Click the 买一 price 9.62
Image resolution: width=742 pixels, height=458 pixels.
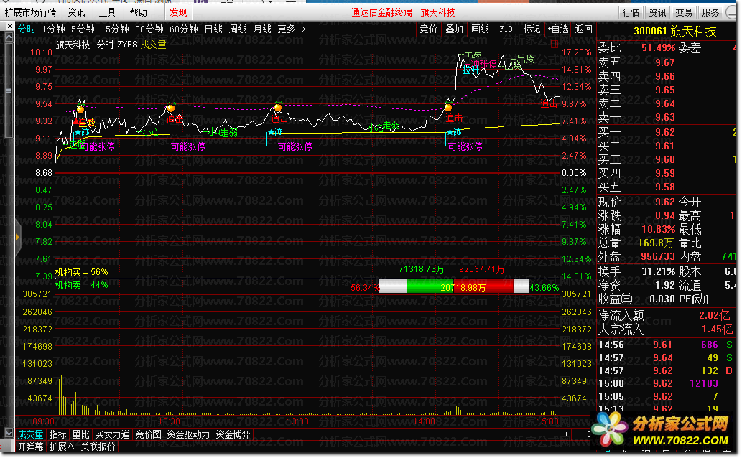(x=665, y=133)
